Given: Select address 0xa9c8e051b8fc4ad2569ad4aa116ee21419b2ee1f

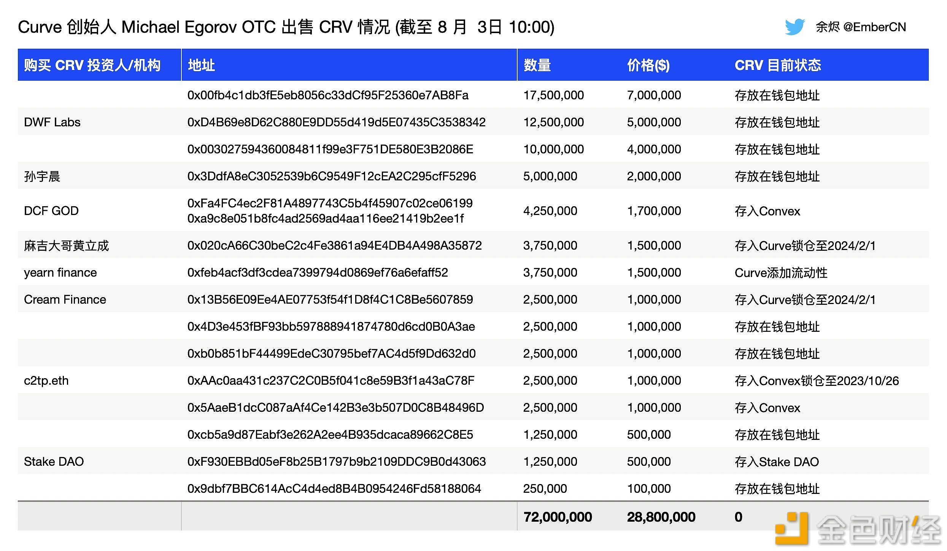Looking at the screenshot, I should tap(326, 218).
